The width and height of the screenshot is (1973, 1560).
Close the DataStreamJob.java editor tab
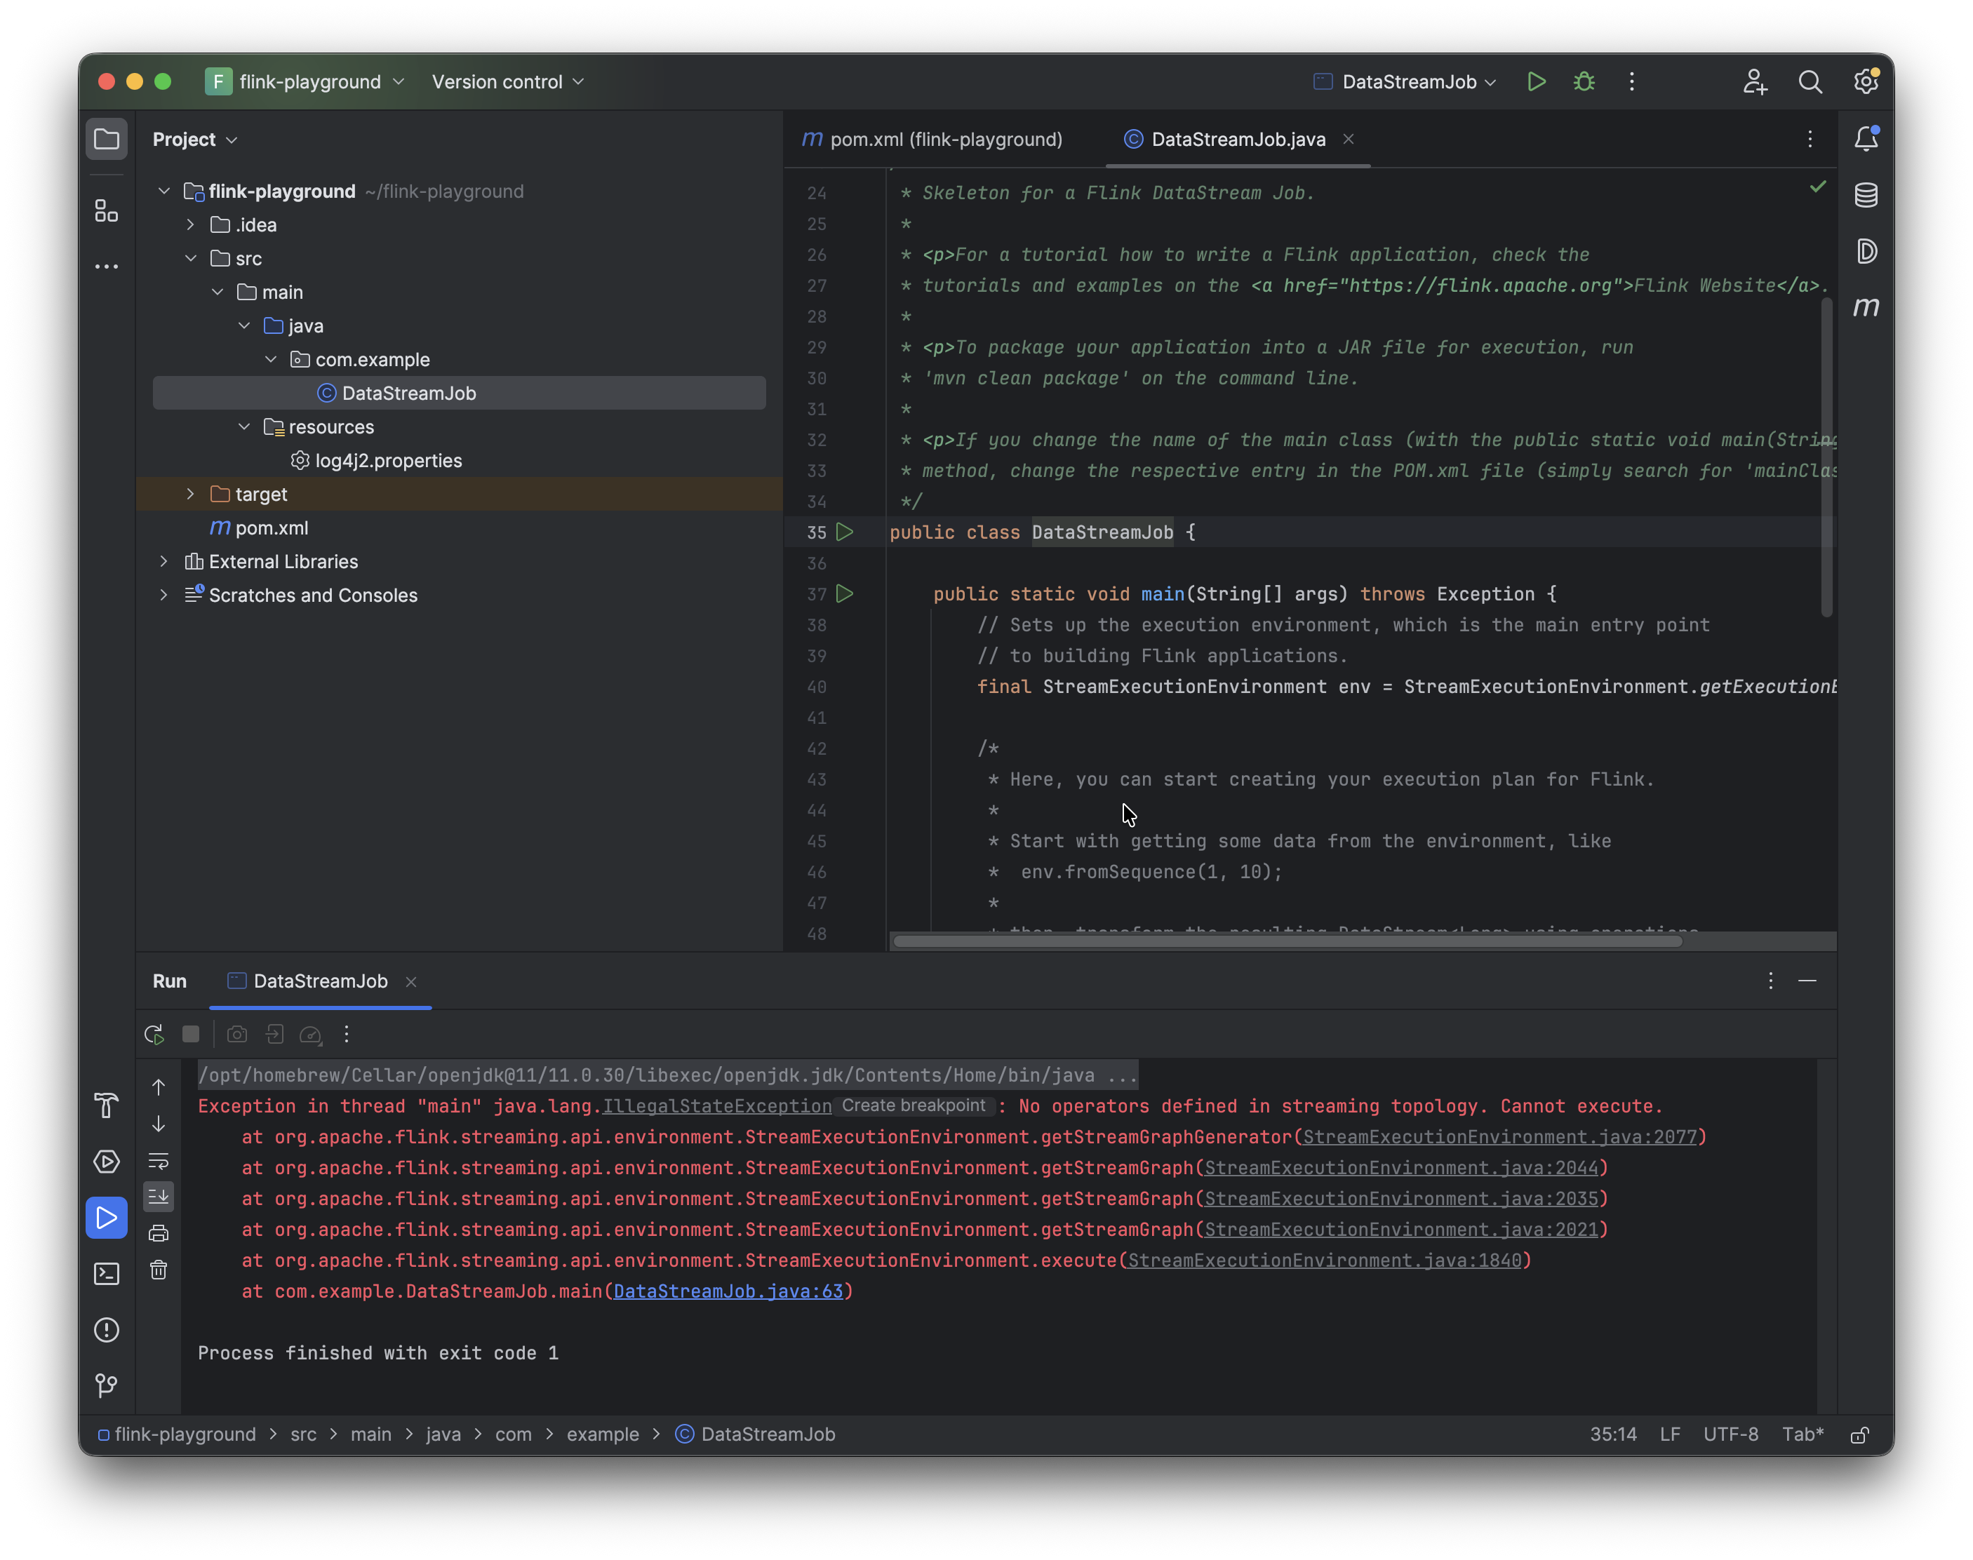[1349, 139]
